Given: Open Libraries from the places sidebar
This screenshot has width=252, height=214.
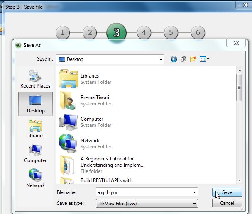Looking at the screenshot, I should 35,129.
